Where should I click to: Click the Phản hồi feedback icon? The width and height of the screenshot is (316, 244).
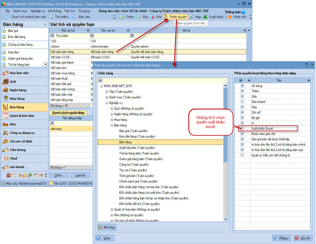click(x=230, y=17)
